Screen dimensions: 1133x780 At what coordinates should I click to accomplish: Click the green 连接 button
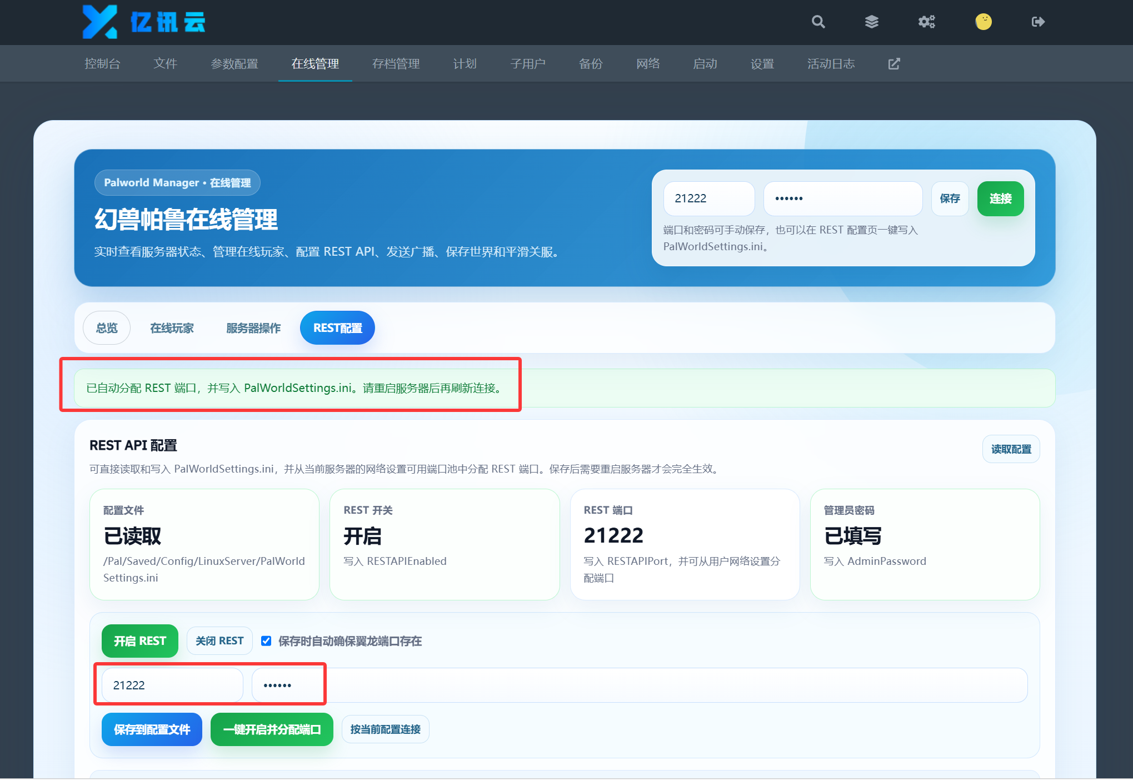(x=1000, y=198)
